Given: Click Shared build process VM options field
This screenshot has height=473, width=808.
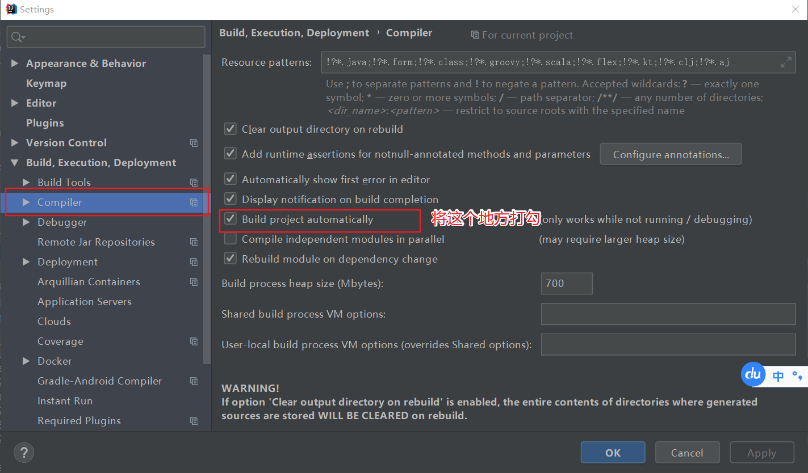Looking at the screenshot, I should (668, 314).
